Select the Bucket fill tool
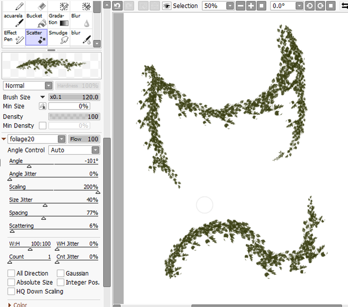348x307 pixels. 36,20
